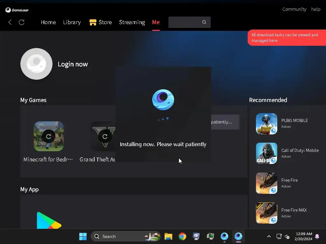The width and height of the screenshot is (326, 244).
Task: Open the Home tab
Action: pyautogui.click(x=48, y=22)
